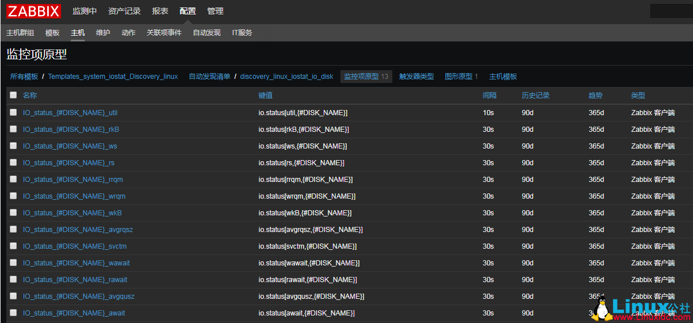Check the IO_status util row checkbox
This screenshot has width=693, height=323.
click(13, 112)
